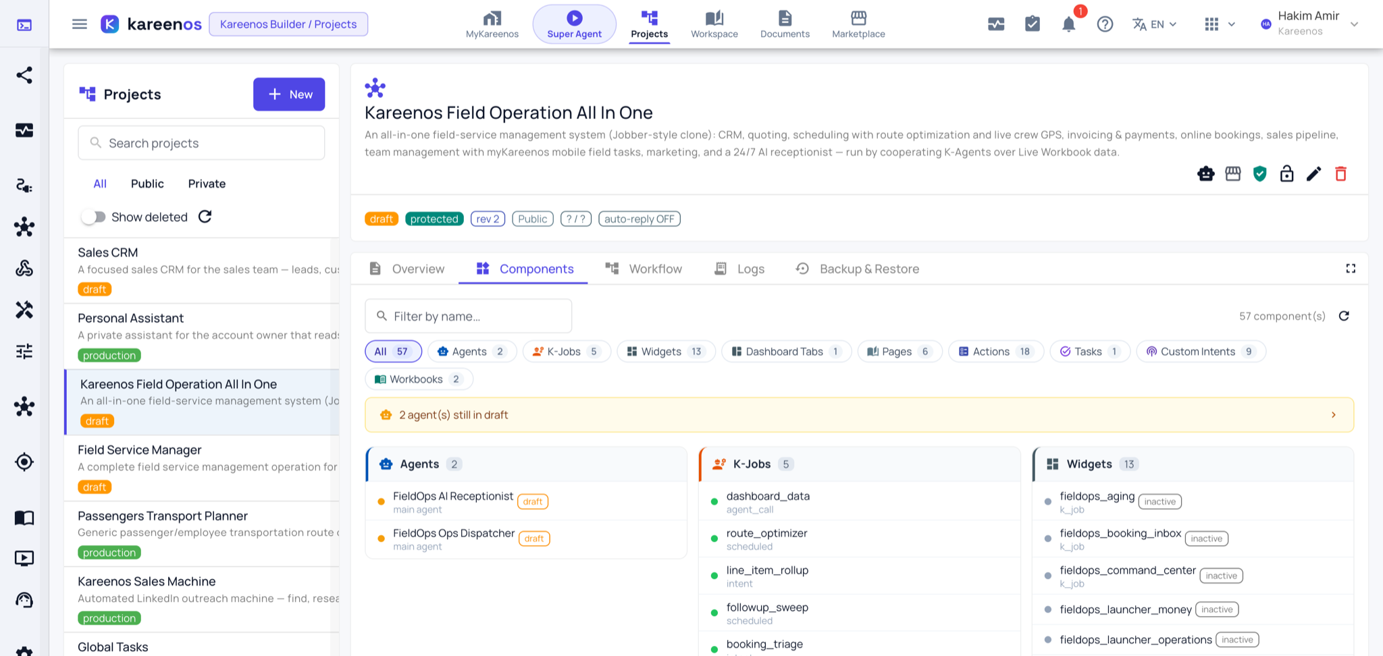Open the project agent robot icon
Image resolution: width=1383 pixels, height=656 pixels.
tap(1206, 174)
